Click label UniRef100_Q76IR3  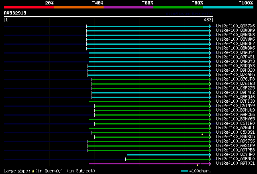pyautogui.click(x=235, y=84)
